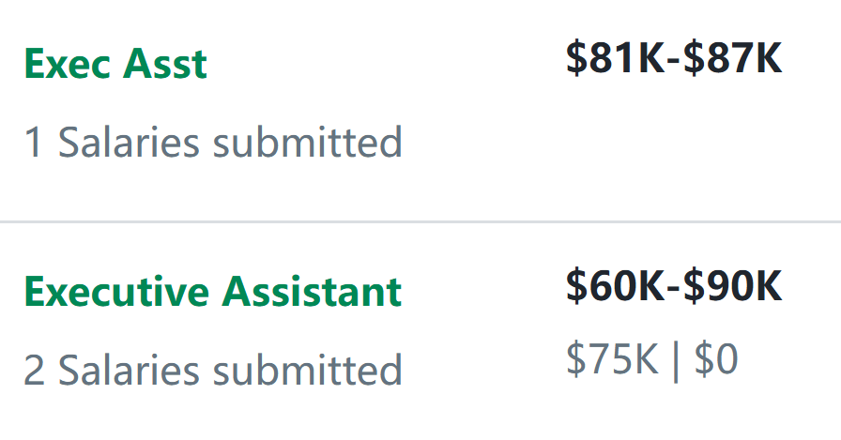Open the Executive Assistant job title link

[213, 292]
